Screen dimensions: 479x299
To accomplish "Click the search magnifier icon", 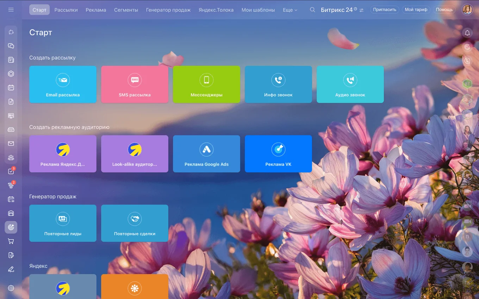I will pos(312,10).
